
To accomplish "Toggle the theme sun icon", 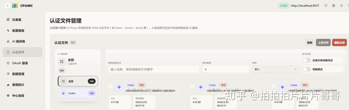I will click(x=341, y=5).
